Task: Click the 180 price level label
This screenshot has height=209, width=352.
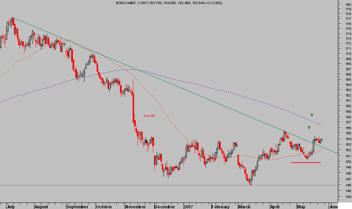Action: click(347, 4)
